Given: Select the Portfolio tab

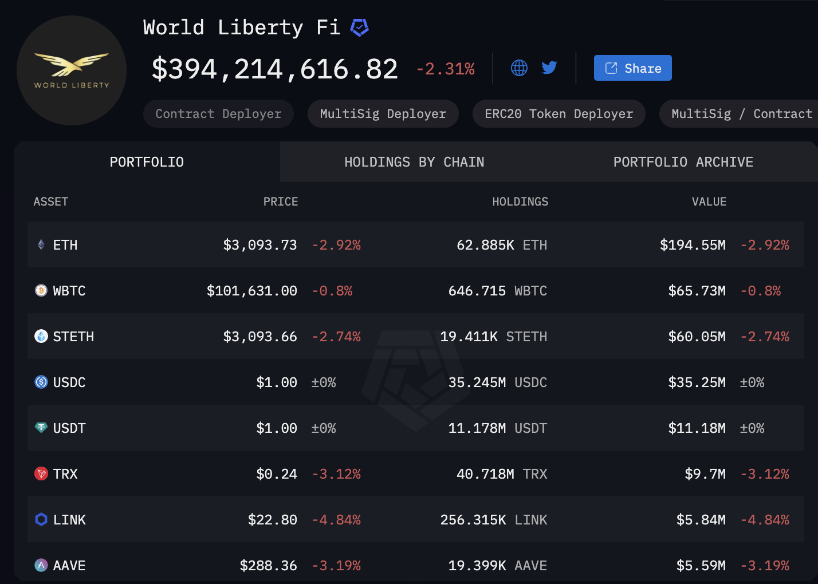Looking at the screenshot, I should tap(147, 162).
